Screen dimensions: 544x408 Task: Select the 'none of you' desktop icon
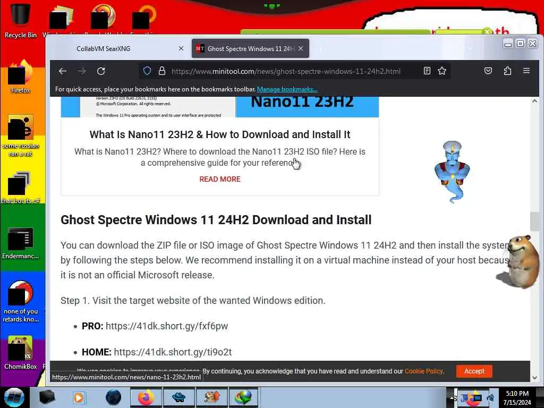pos(21,302)
